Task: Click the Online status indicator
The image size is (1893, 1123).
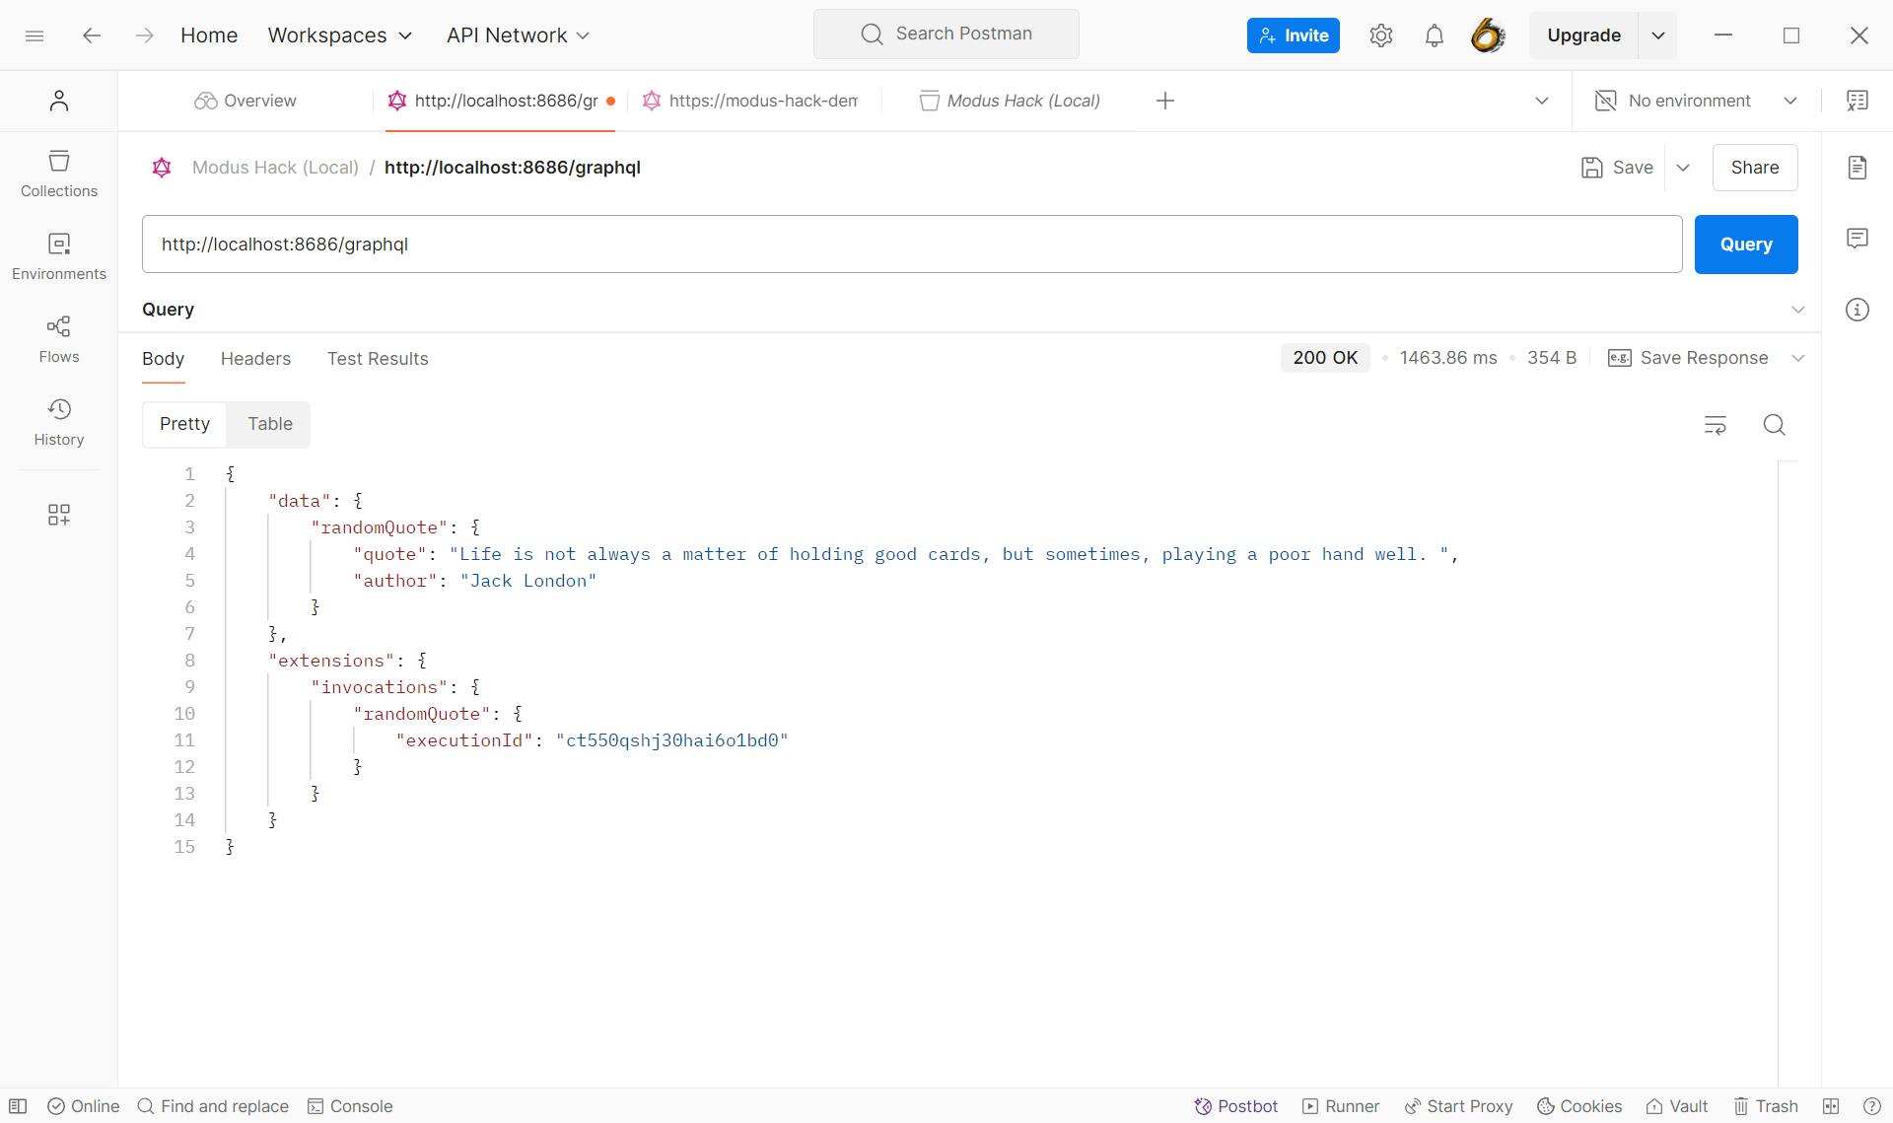Action: pos(84,1106)
